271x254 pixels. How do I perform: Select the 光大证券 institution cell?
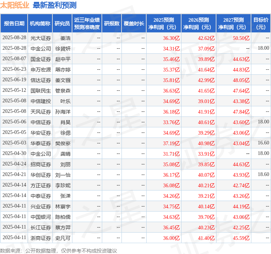click(x=41, y=38)
